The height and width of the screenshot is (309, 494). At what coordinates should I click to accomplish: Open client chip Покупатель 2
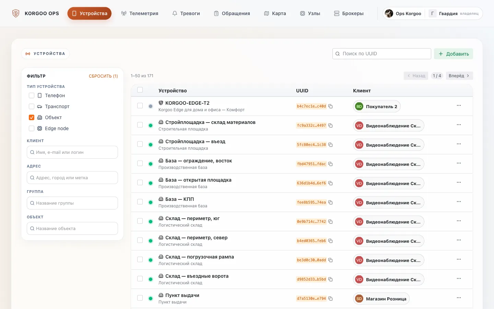[377, 106]
